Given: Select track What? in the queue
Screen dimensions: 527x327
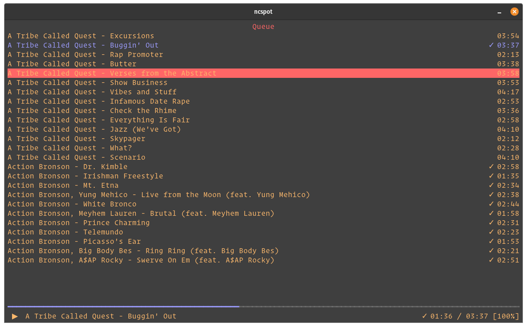Looking at the screenshot, I should click(263, 148).
